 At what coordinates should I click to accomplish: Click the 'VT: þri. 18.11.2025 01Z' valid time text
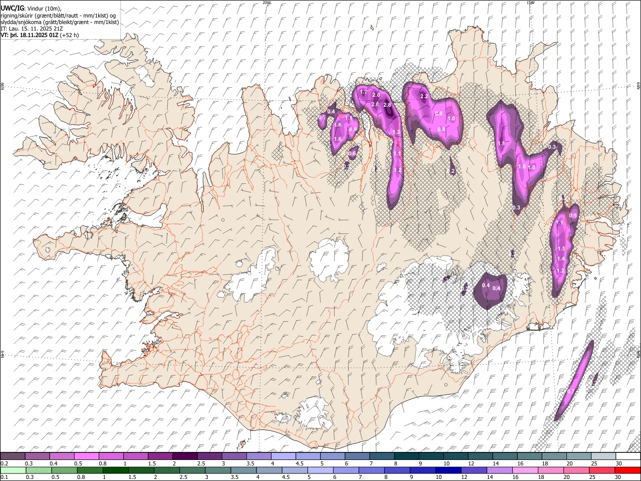(30, 35)
